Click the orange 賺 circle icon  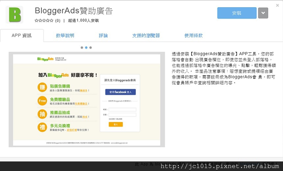[x=42, y=87]
